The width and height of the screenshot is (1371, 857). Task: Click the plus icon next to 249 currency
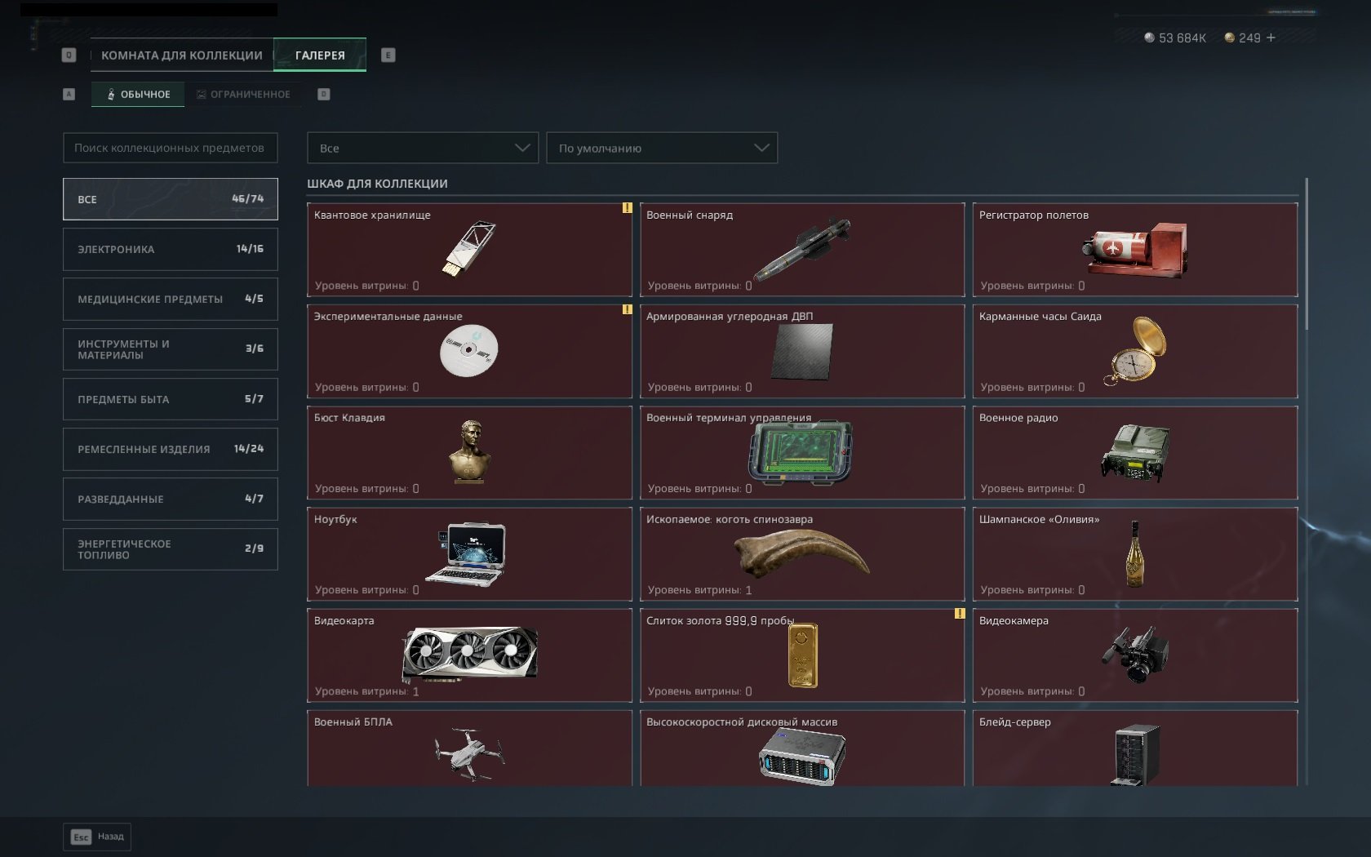(x=1271, y=38)
